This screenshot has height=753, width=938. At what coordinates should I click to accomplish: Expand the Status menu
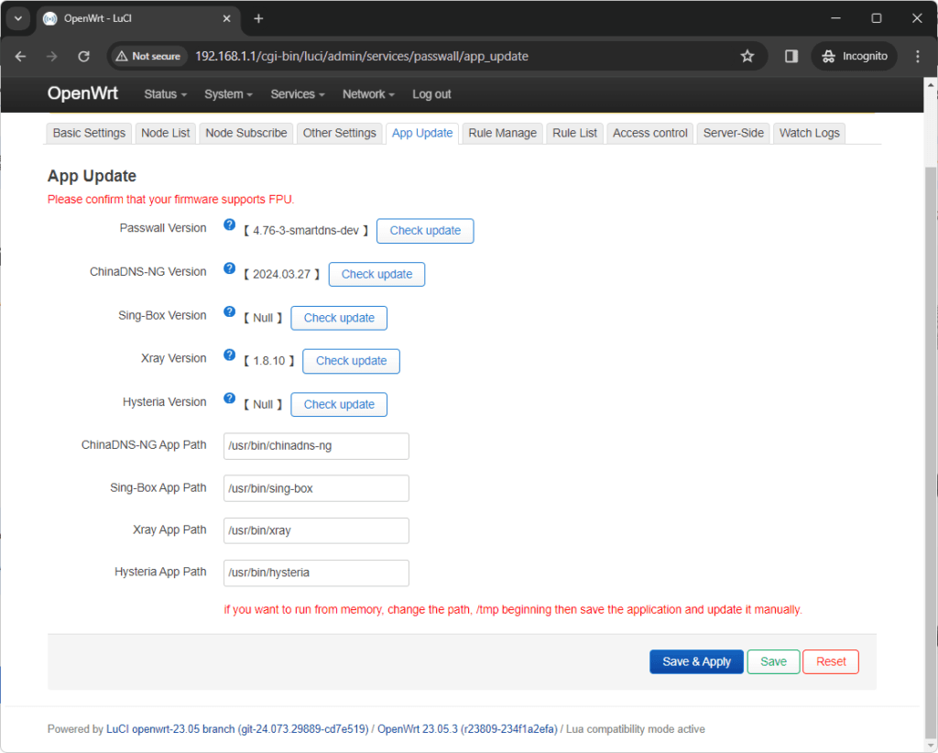click(x=165, y=94)
